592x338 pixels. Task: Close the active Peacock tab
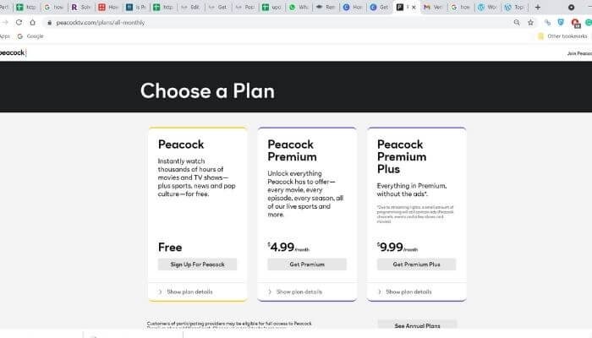(414, 7)
